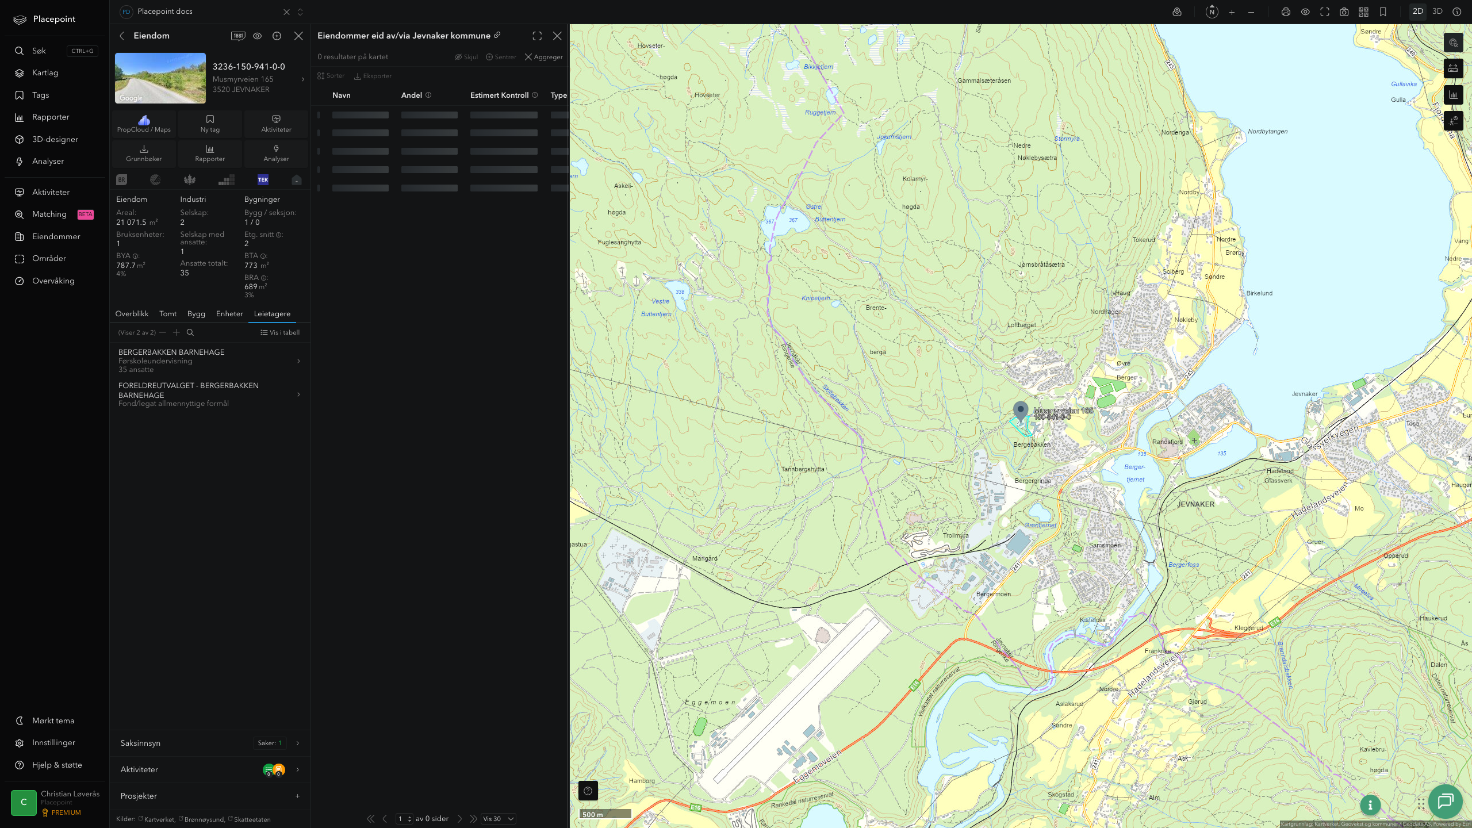This screenshot has height=828, width=1472.
Task: Open PropCloud / Maps
Action: pyautogui.click(x=144, y=124)
